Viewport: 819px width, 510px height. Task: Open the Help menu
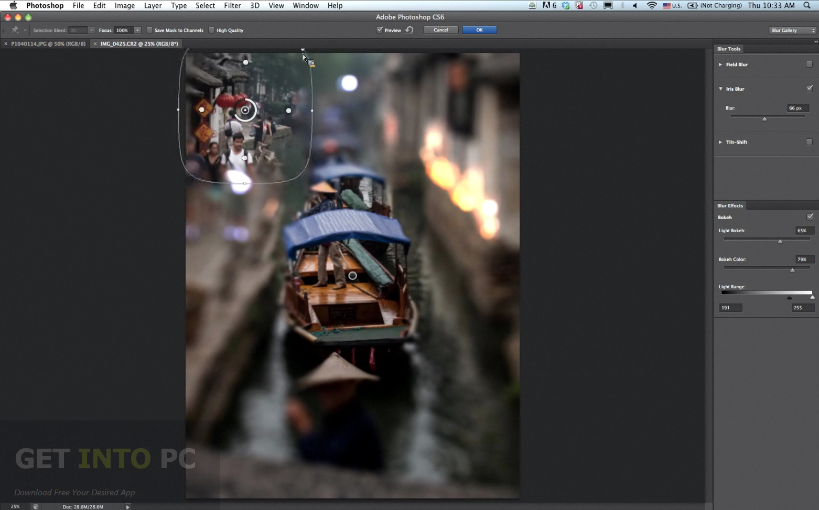(x=335, y=5)
